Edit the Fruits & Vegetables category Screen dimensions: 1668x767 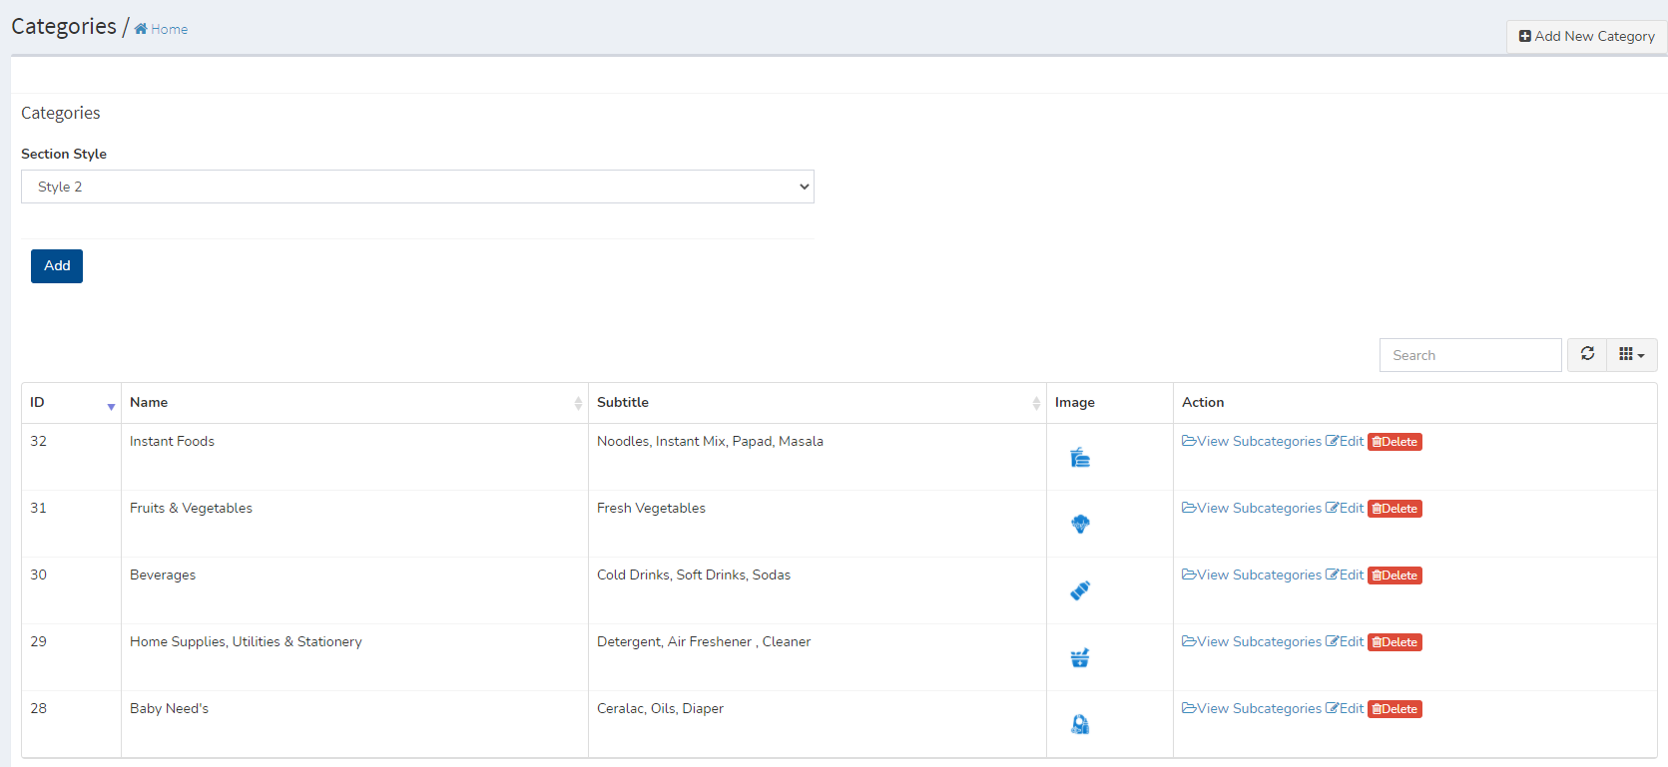pyautogui.click(x=1345, y=509)
